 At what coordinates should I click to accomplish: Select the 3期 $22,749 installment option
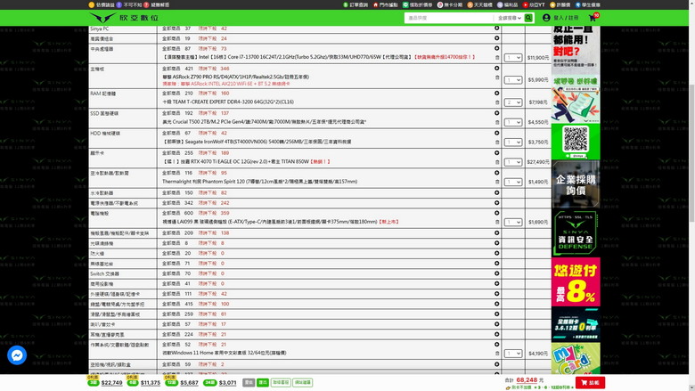click(105, 382)
